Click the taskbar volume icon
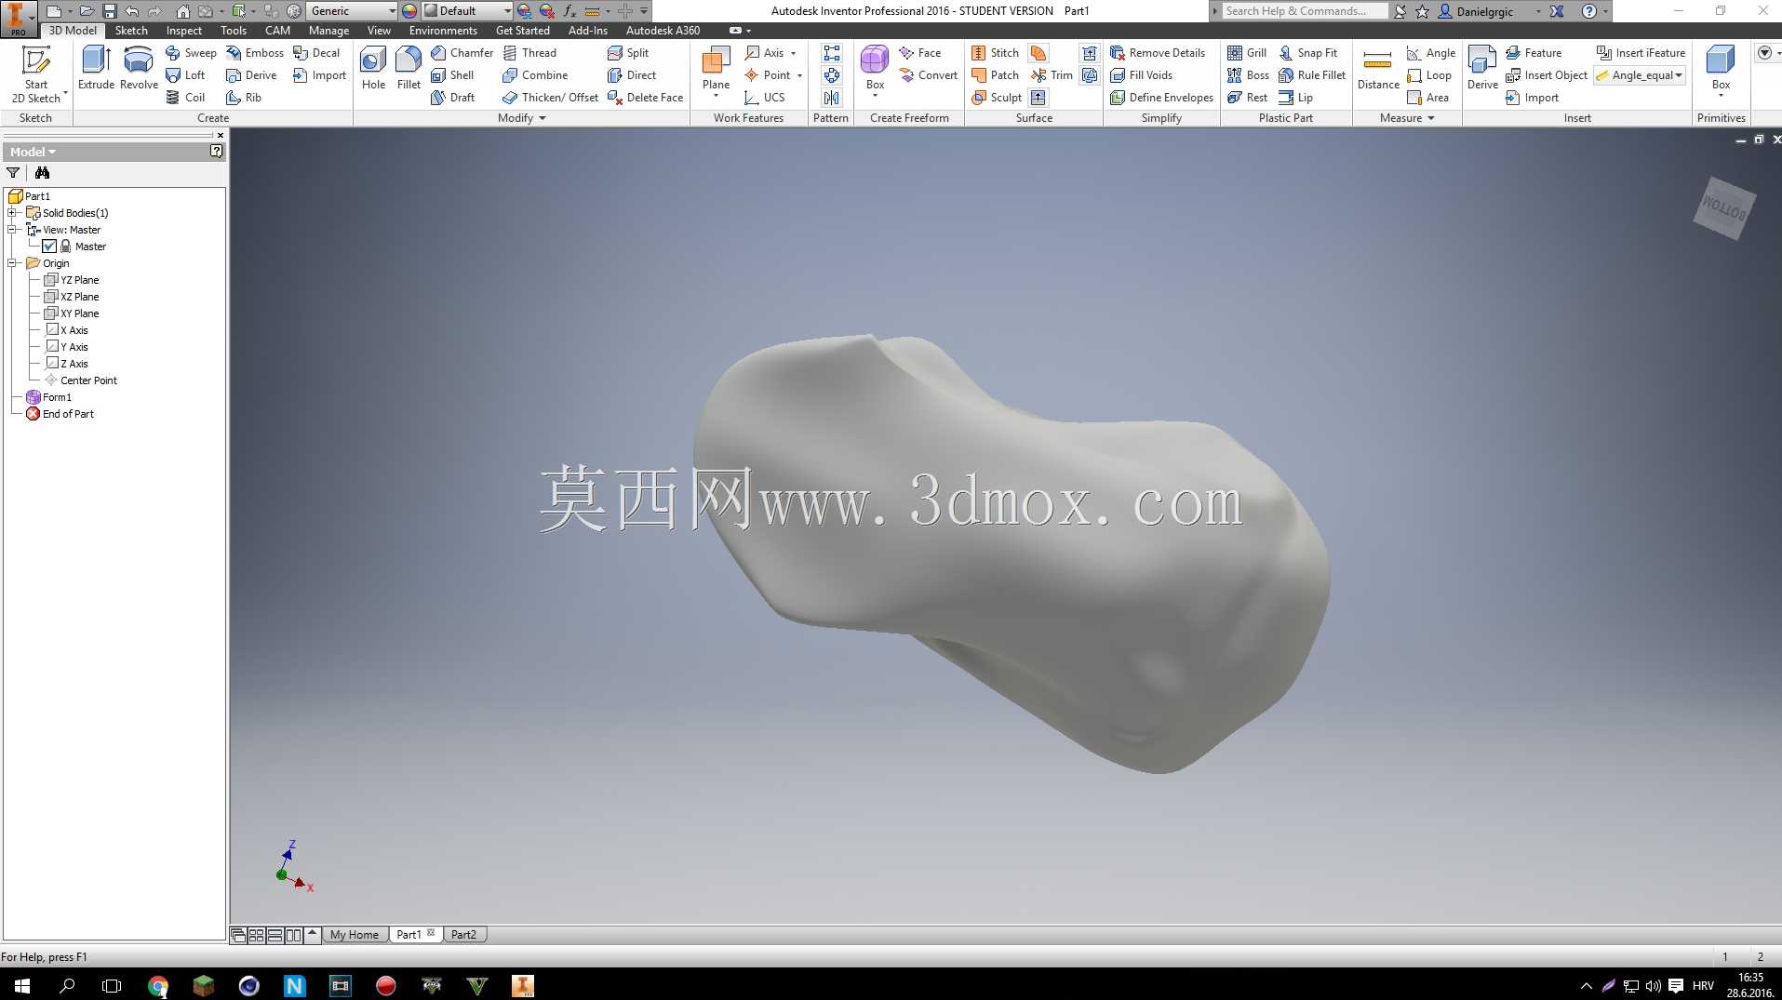 (x=1653, y=986)
